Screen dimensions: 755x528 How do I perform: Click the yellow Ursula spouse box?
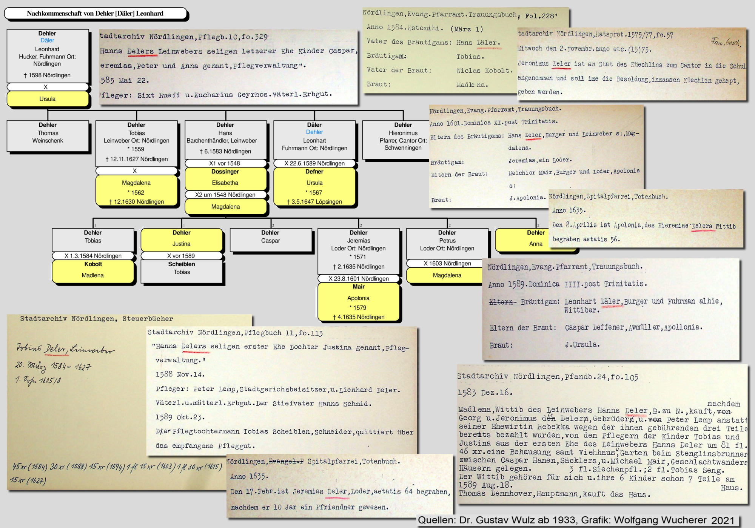point(48,99)
